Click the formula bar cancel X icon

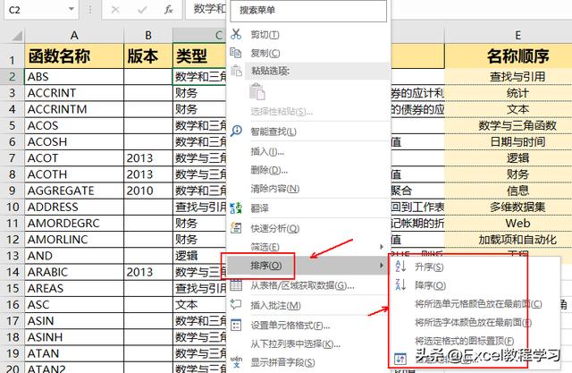click(x=115, y=10)
